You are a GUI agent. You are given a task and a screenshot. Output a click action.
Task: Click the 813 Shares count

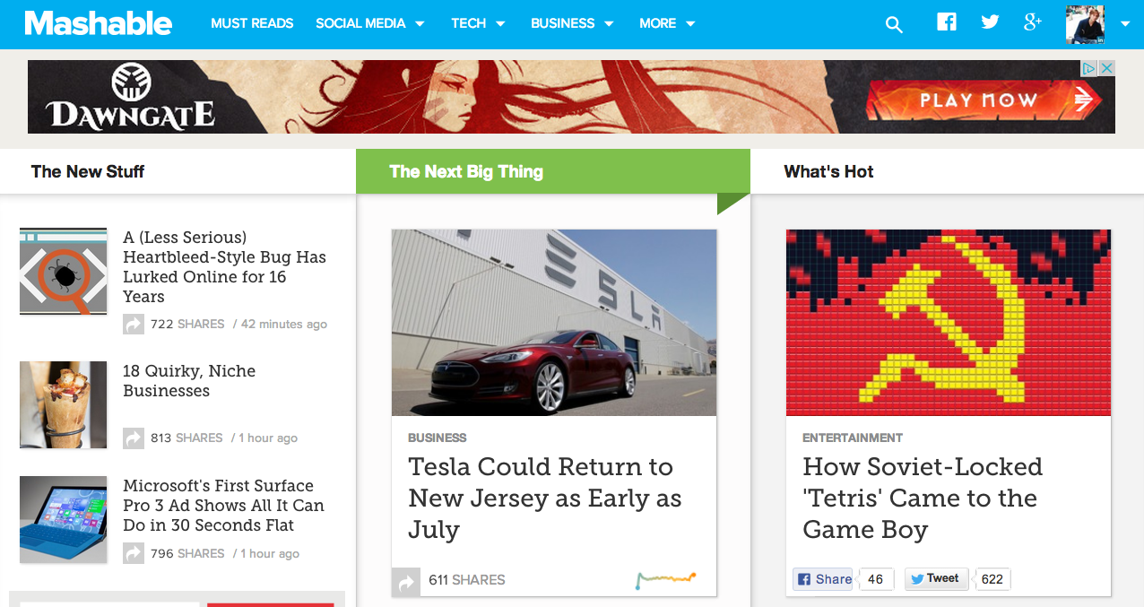point(186,438)
